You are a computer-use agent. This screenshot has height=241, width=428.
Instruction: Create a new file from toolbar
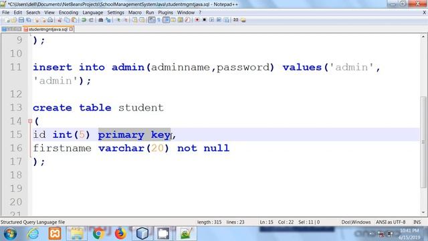(x=7, y=20)
